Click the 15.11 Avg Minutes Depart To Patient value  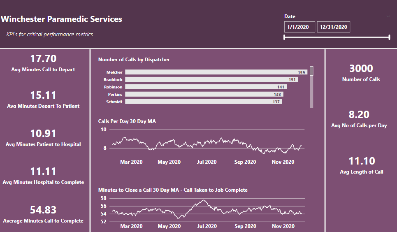(43, 95)
